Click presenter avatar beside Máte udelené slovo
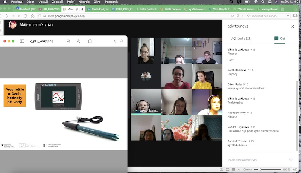Image resolution: width=301 pixels, height=173 pixels. click(12, 25)
